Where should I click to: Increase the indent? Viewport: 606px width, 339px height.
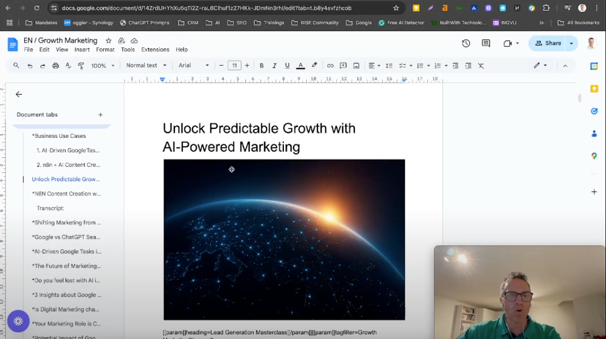(468, 66)
